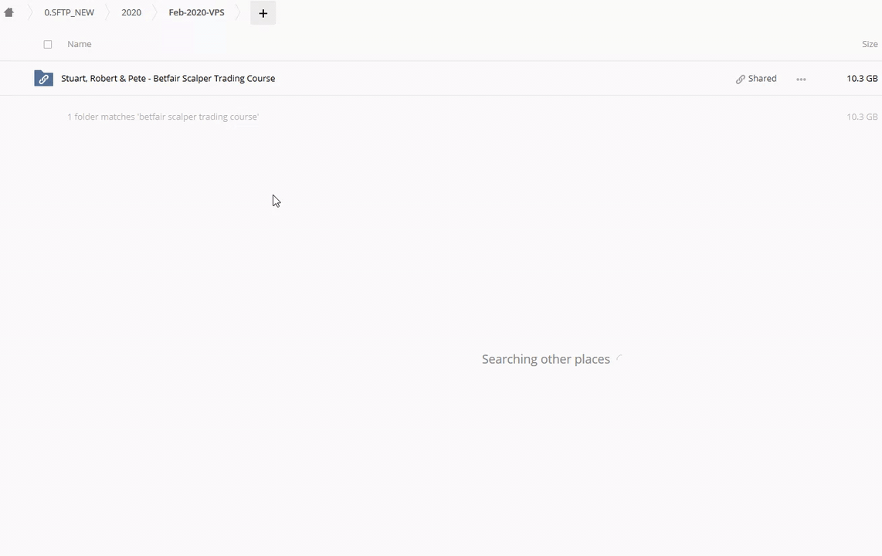Click the 'Searching other places' status text
Screen dimensions: 882x556
pos(545,359)
